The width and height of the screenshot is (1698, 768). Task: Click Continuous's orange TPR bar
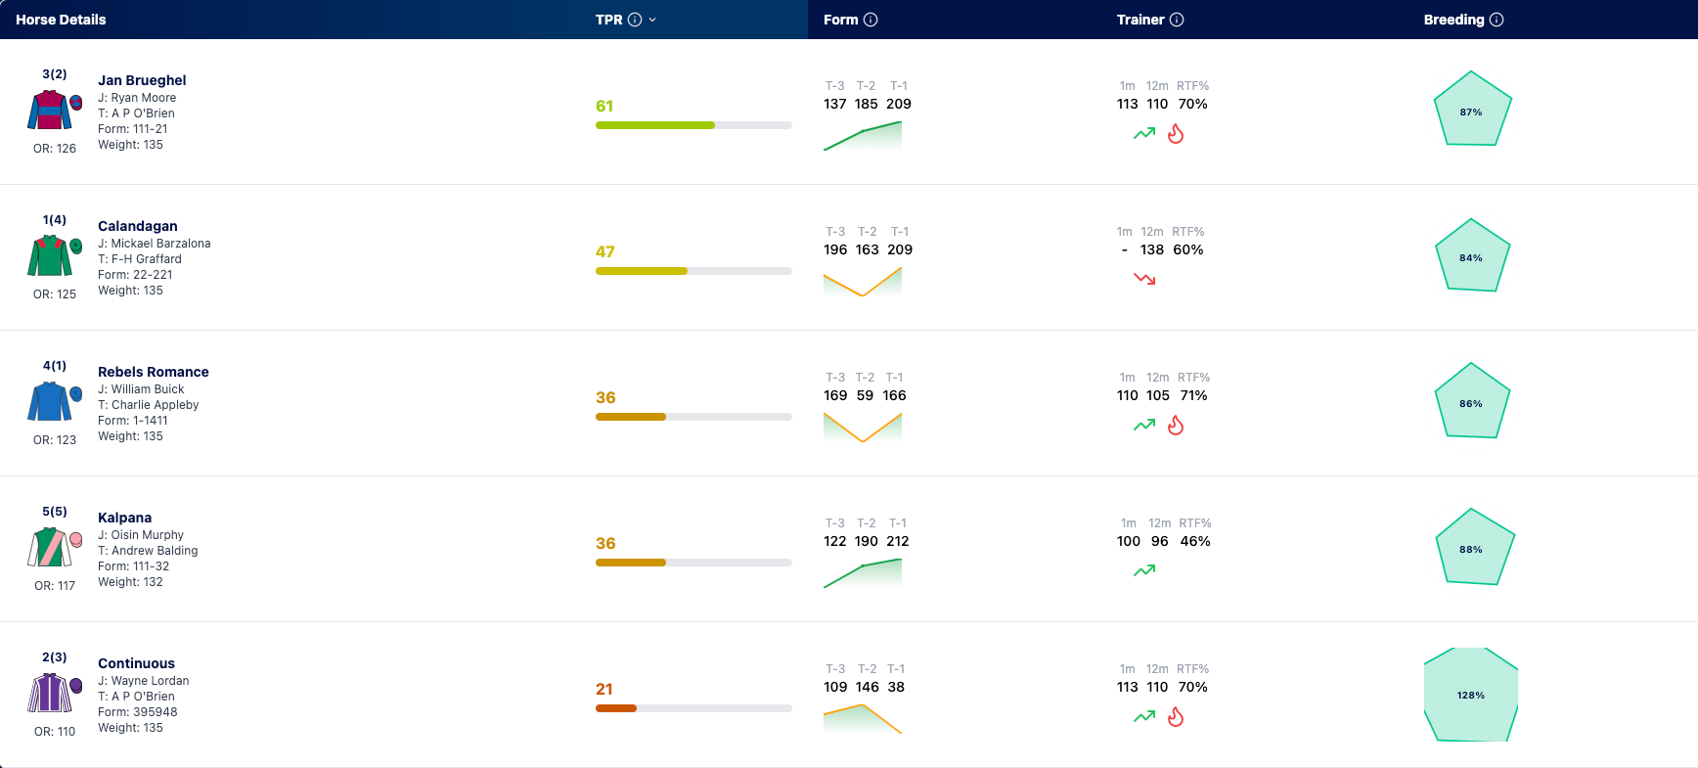pyautogui.click(x=616, y=708)
